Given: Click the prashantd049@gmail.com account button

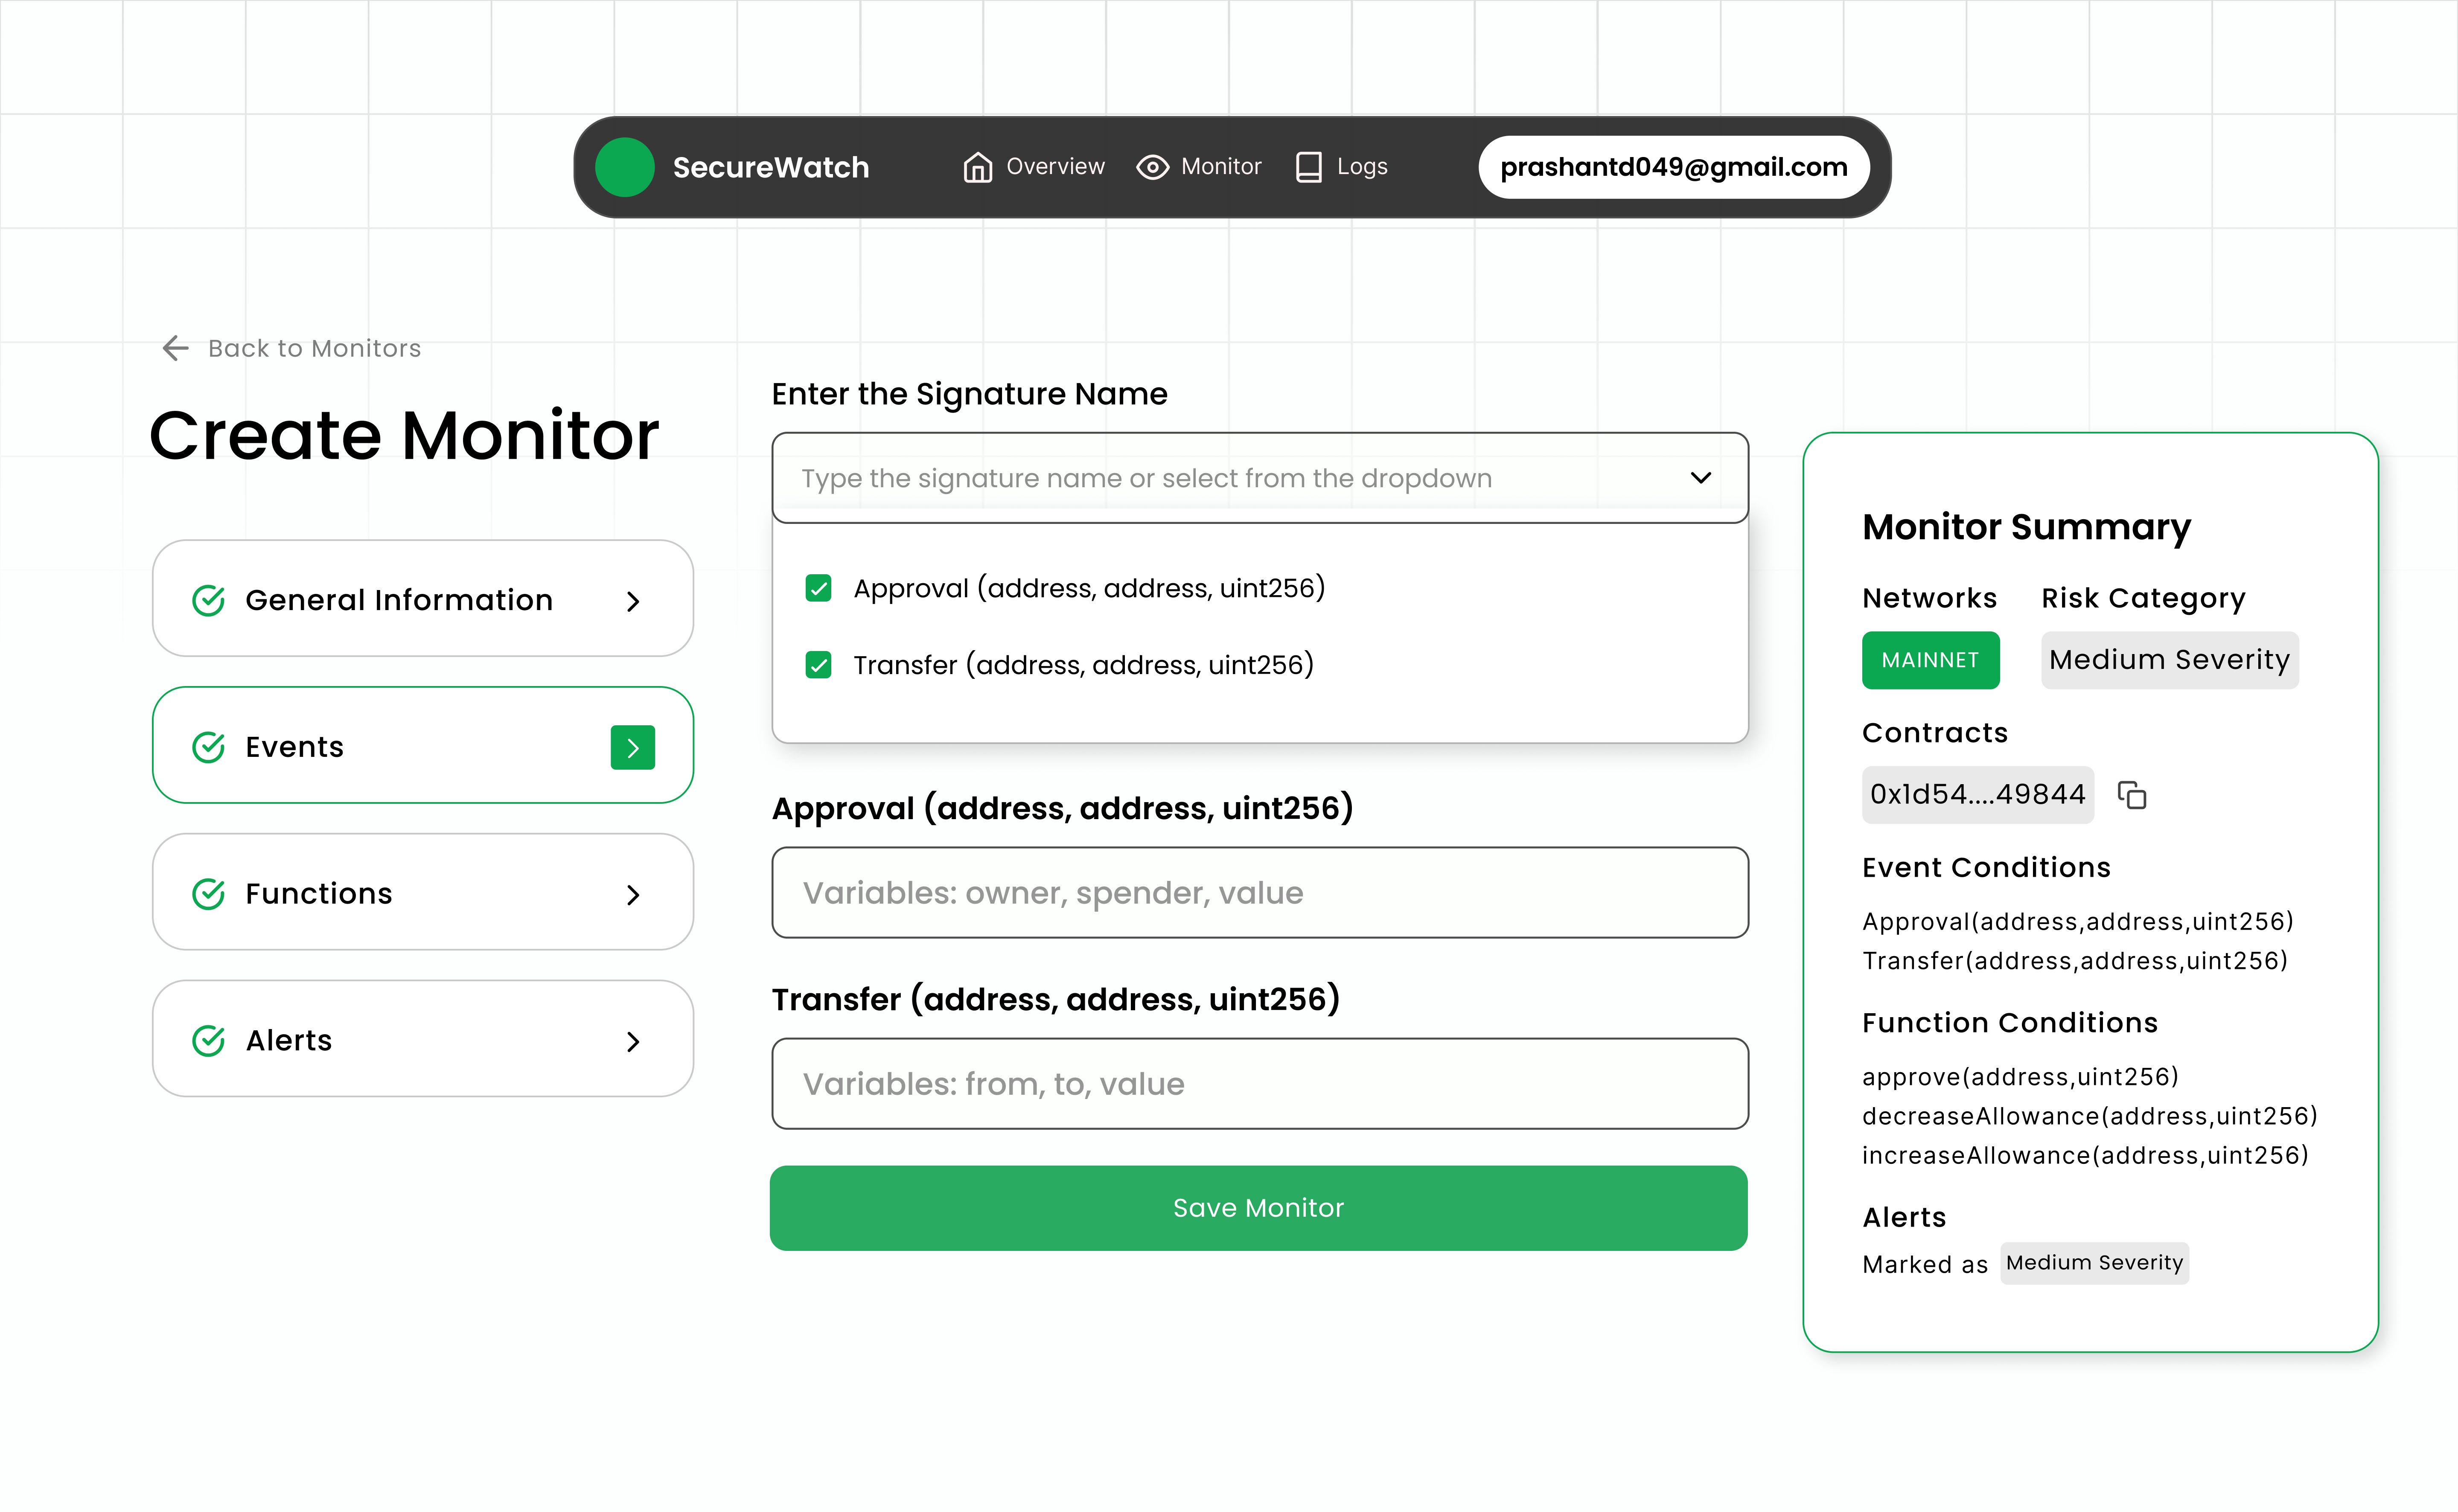Looking at the screenshot, I should click(x=1674, y=167).
